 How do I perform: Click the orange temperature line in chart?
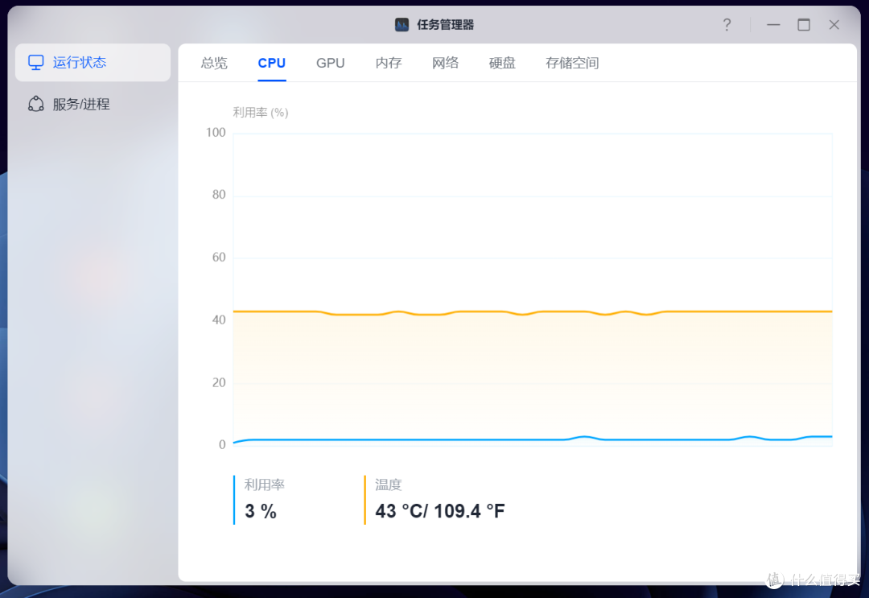click(x=532, y=312)
